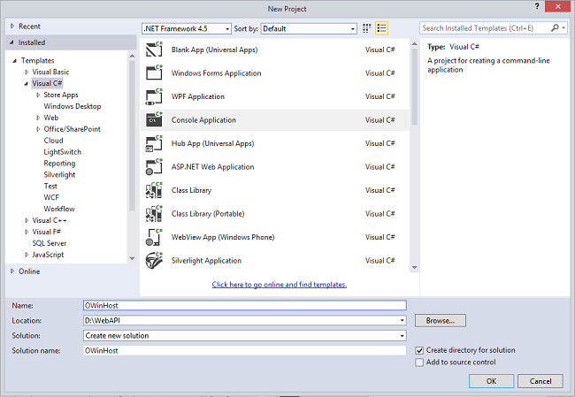Click the Name field containing OWinHost
The width and height of the screenshot is (575, 397).
(244, 305)
